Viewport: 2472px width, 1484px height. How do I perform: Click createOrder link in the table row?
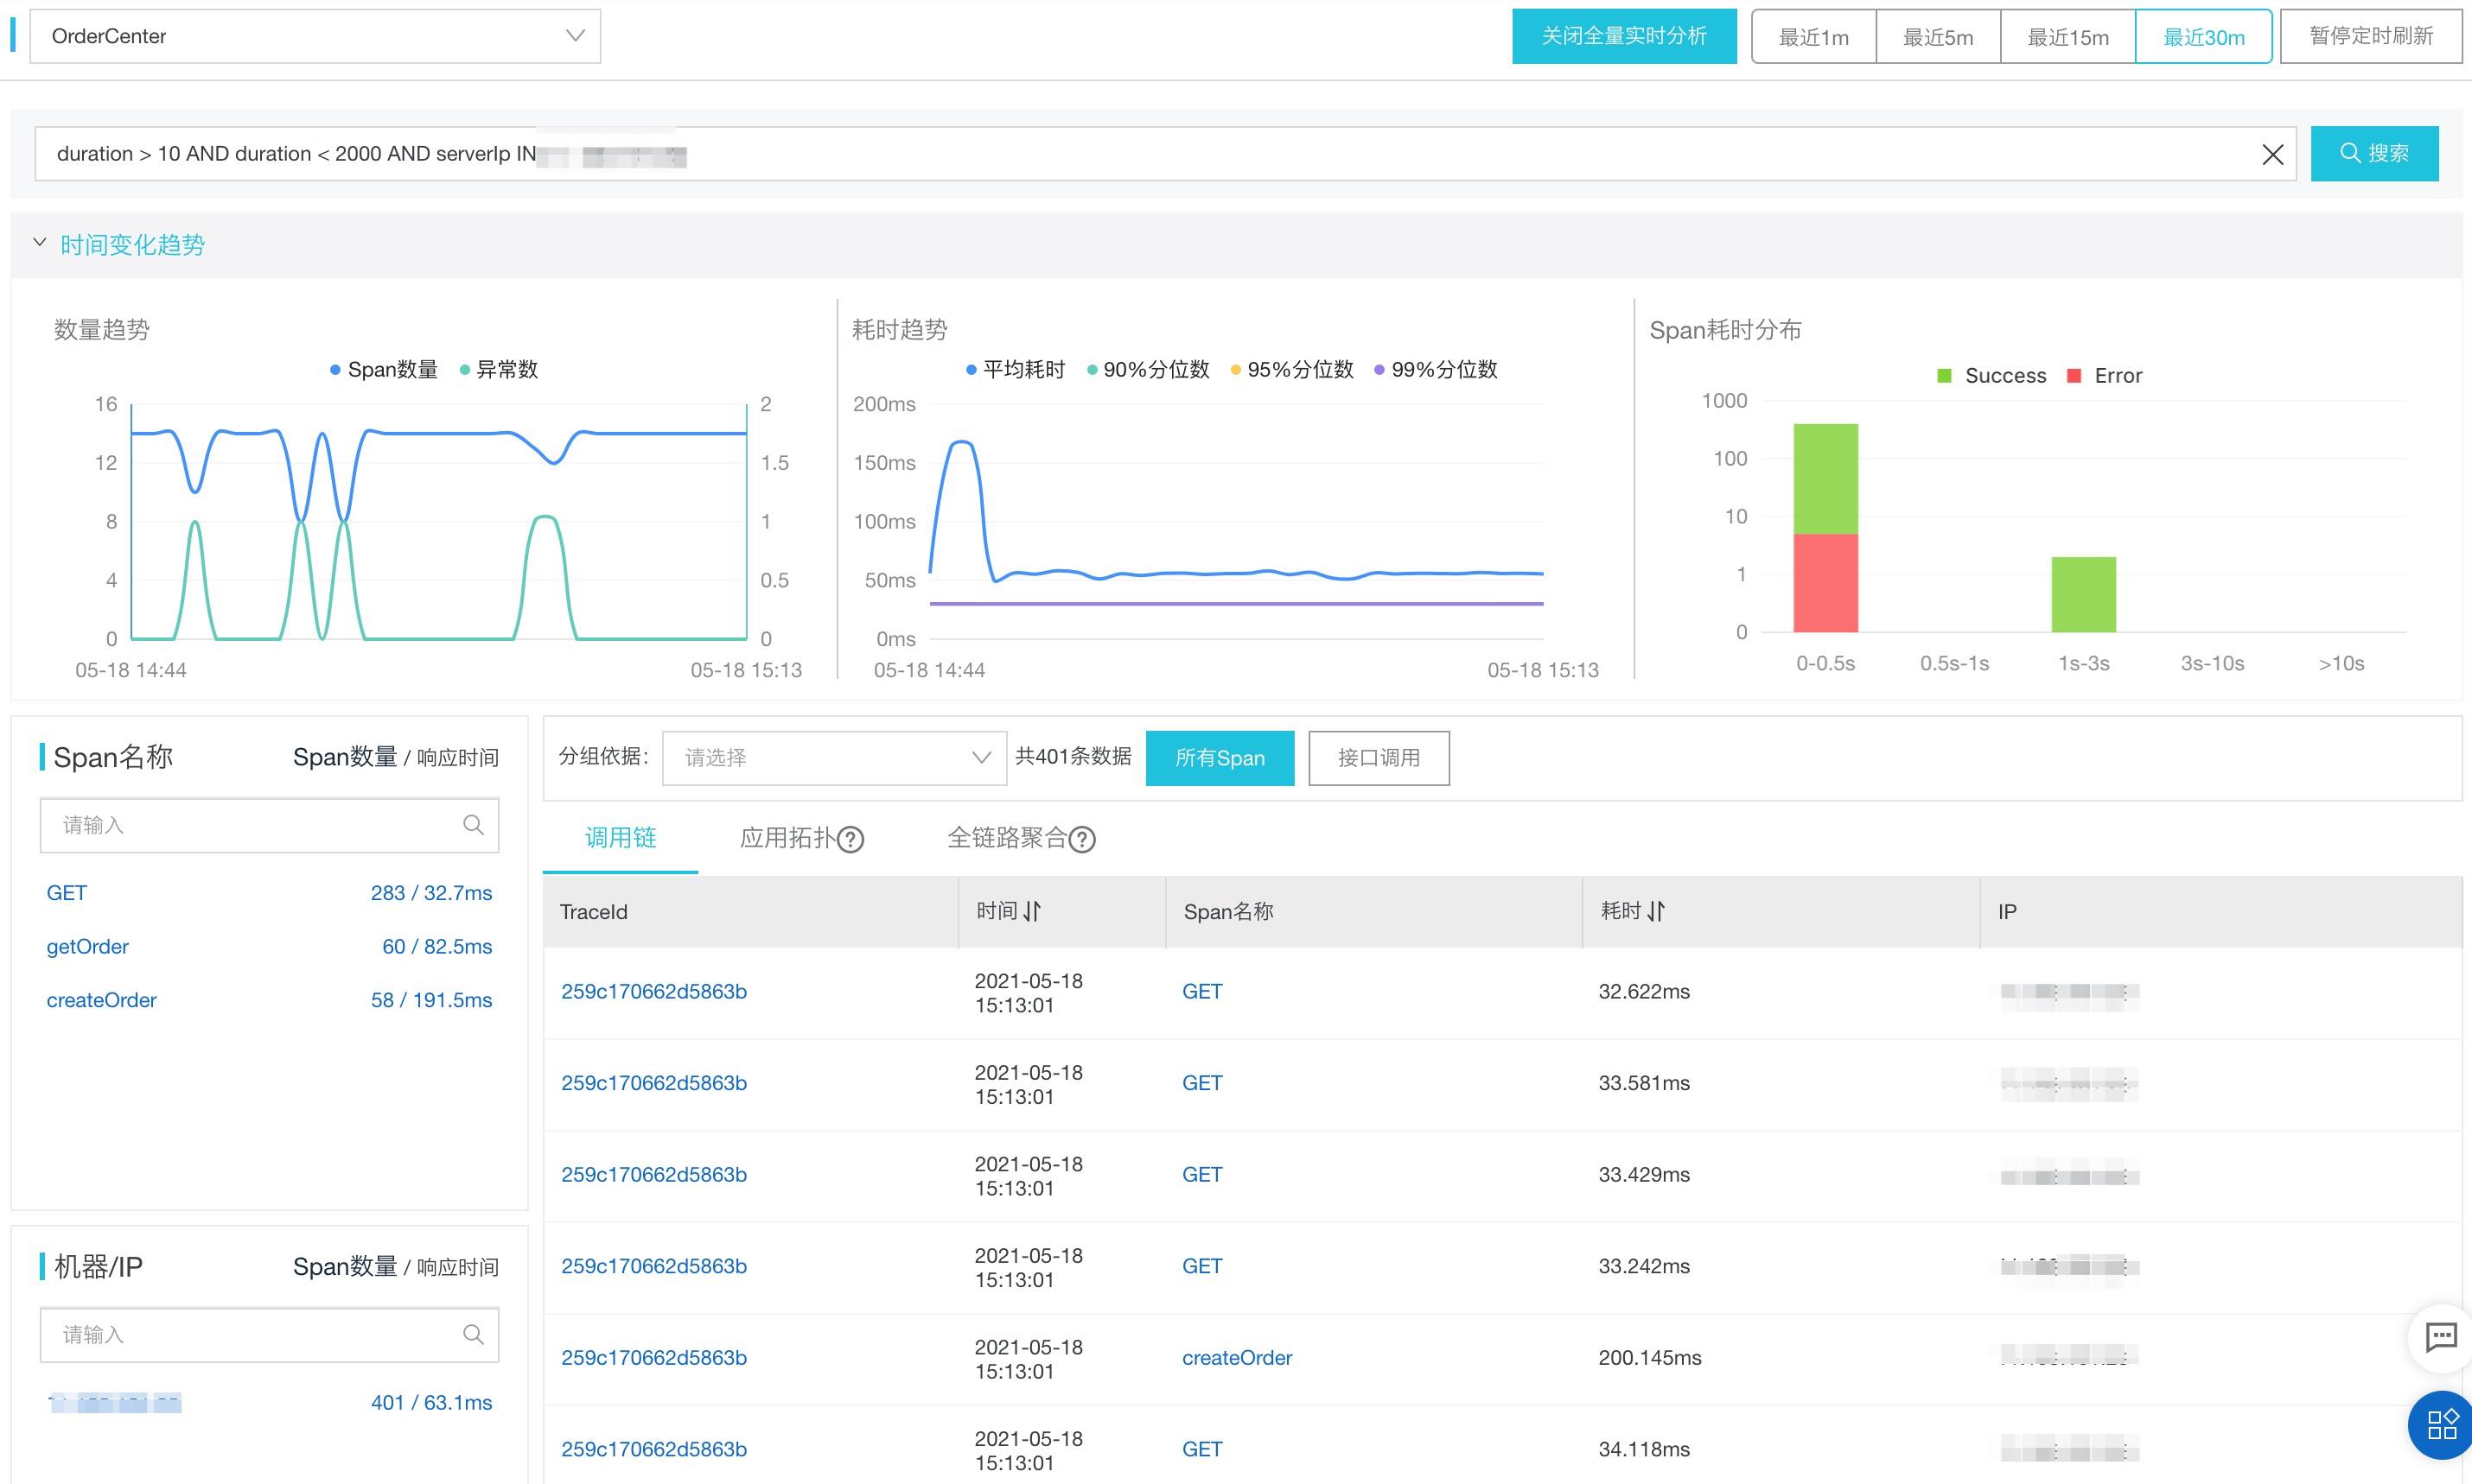pos(1238,1358)
